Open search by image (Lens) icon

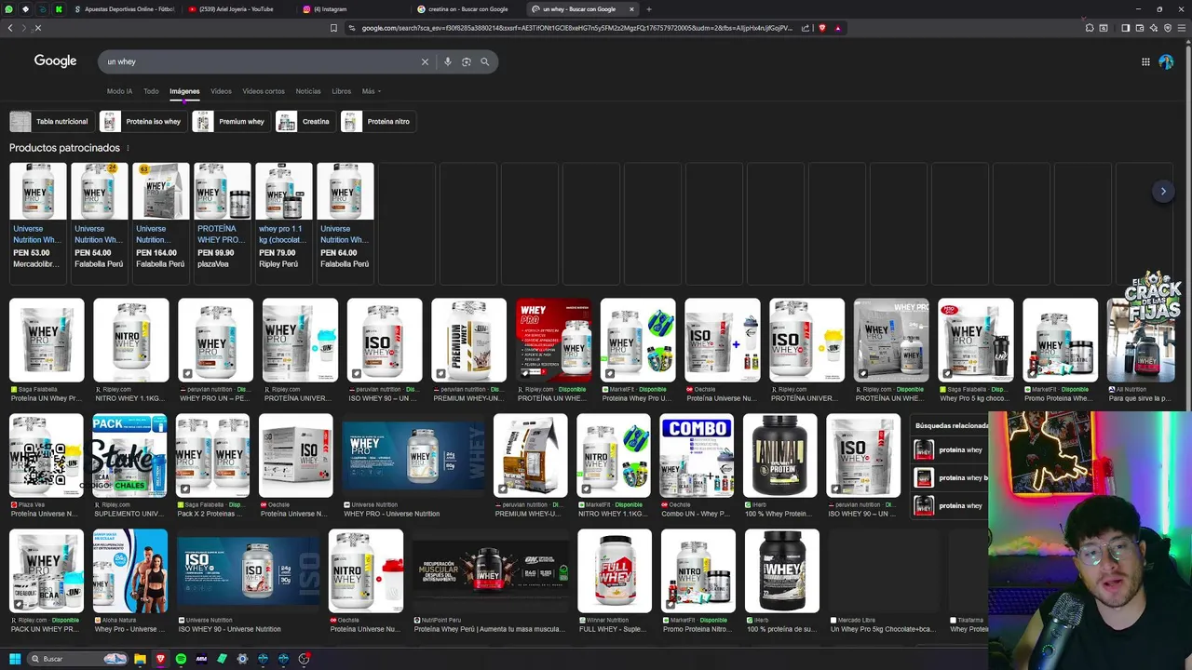467,61
